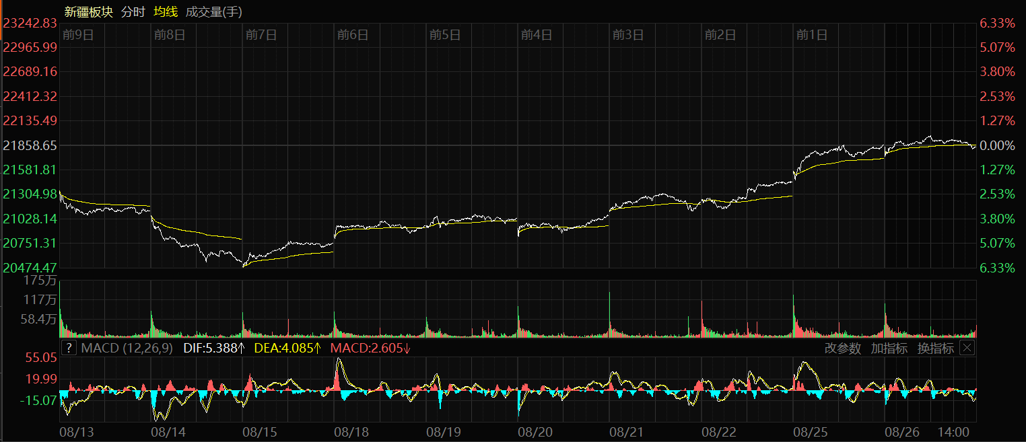Click the red 6.33% top percent label
The height and width of the screenshot is (442, 1026).
point(997,23)
